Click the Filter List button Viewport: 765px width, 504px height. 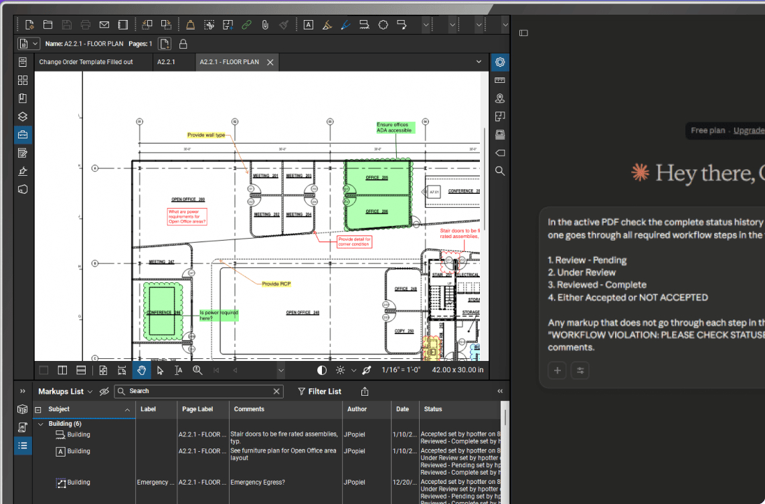click(x=319, y=392)
